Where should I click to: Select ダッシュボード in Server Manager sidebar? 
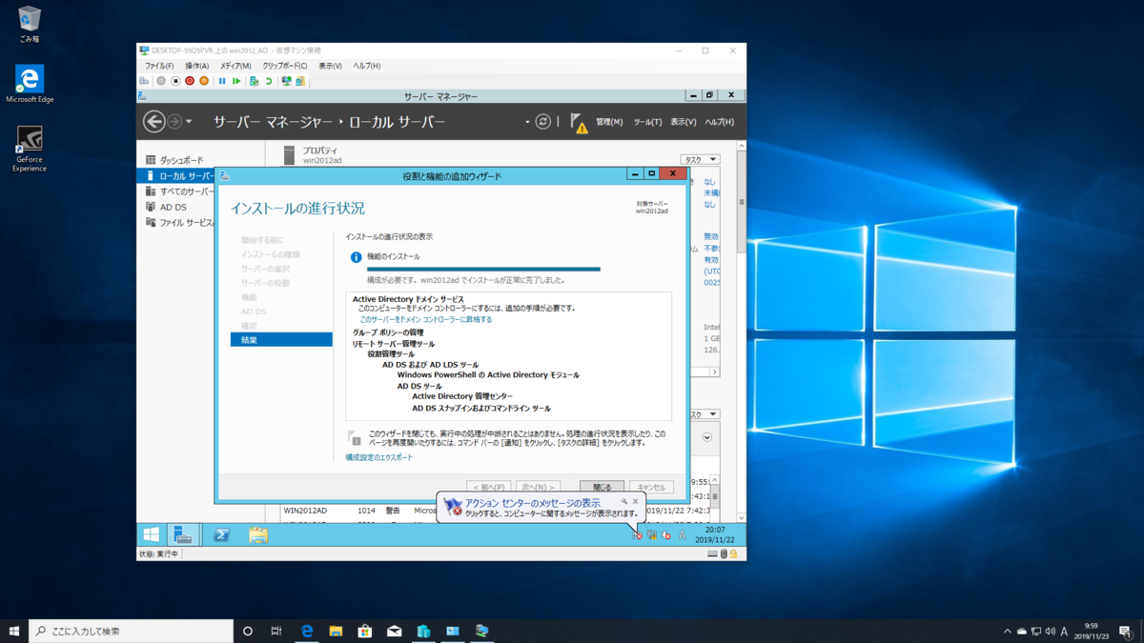coord(181,160)
